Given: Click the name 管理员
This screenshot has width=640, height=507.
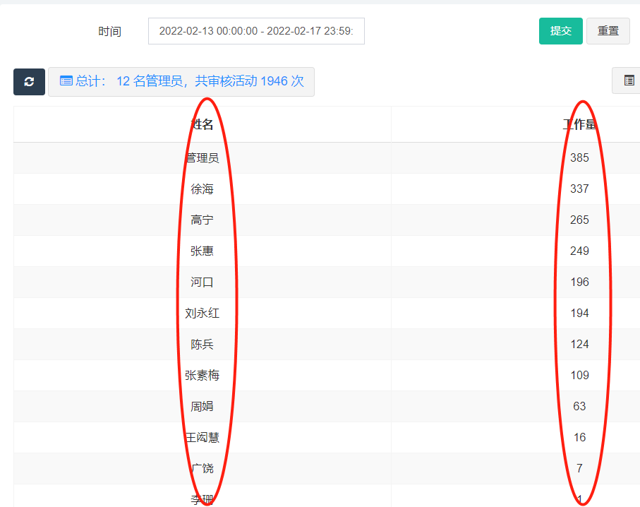Looking at the screenshot, I should click(x=202, y=157).
